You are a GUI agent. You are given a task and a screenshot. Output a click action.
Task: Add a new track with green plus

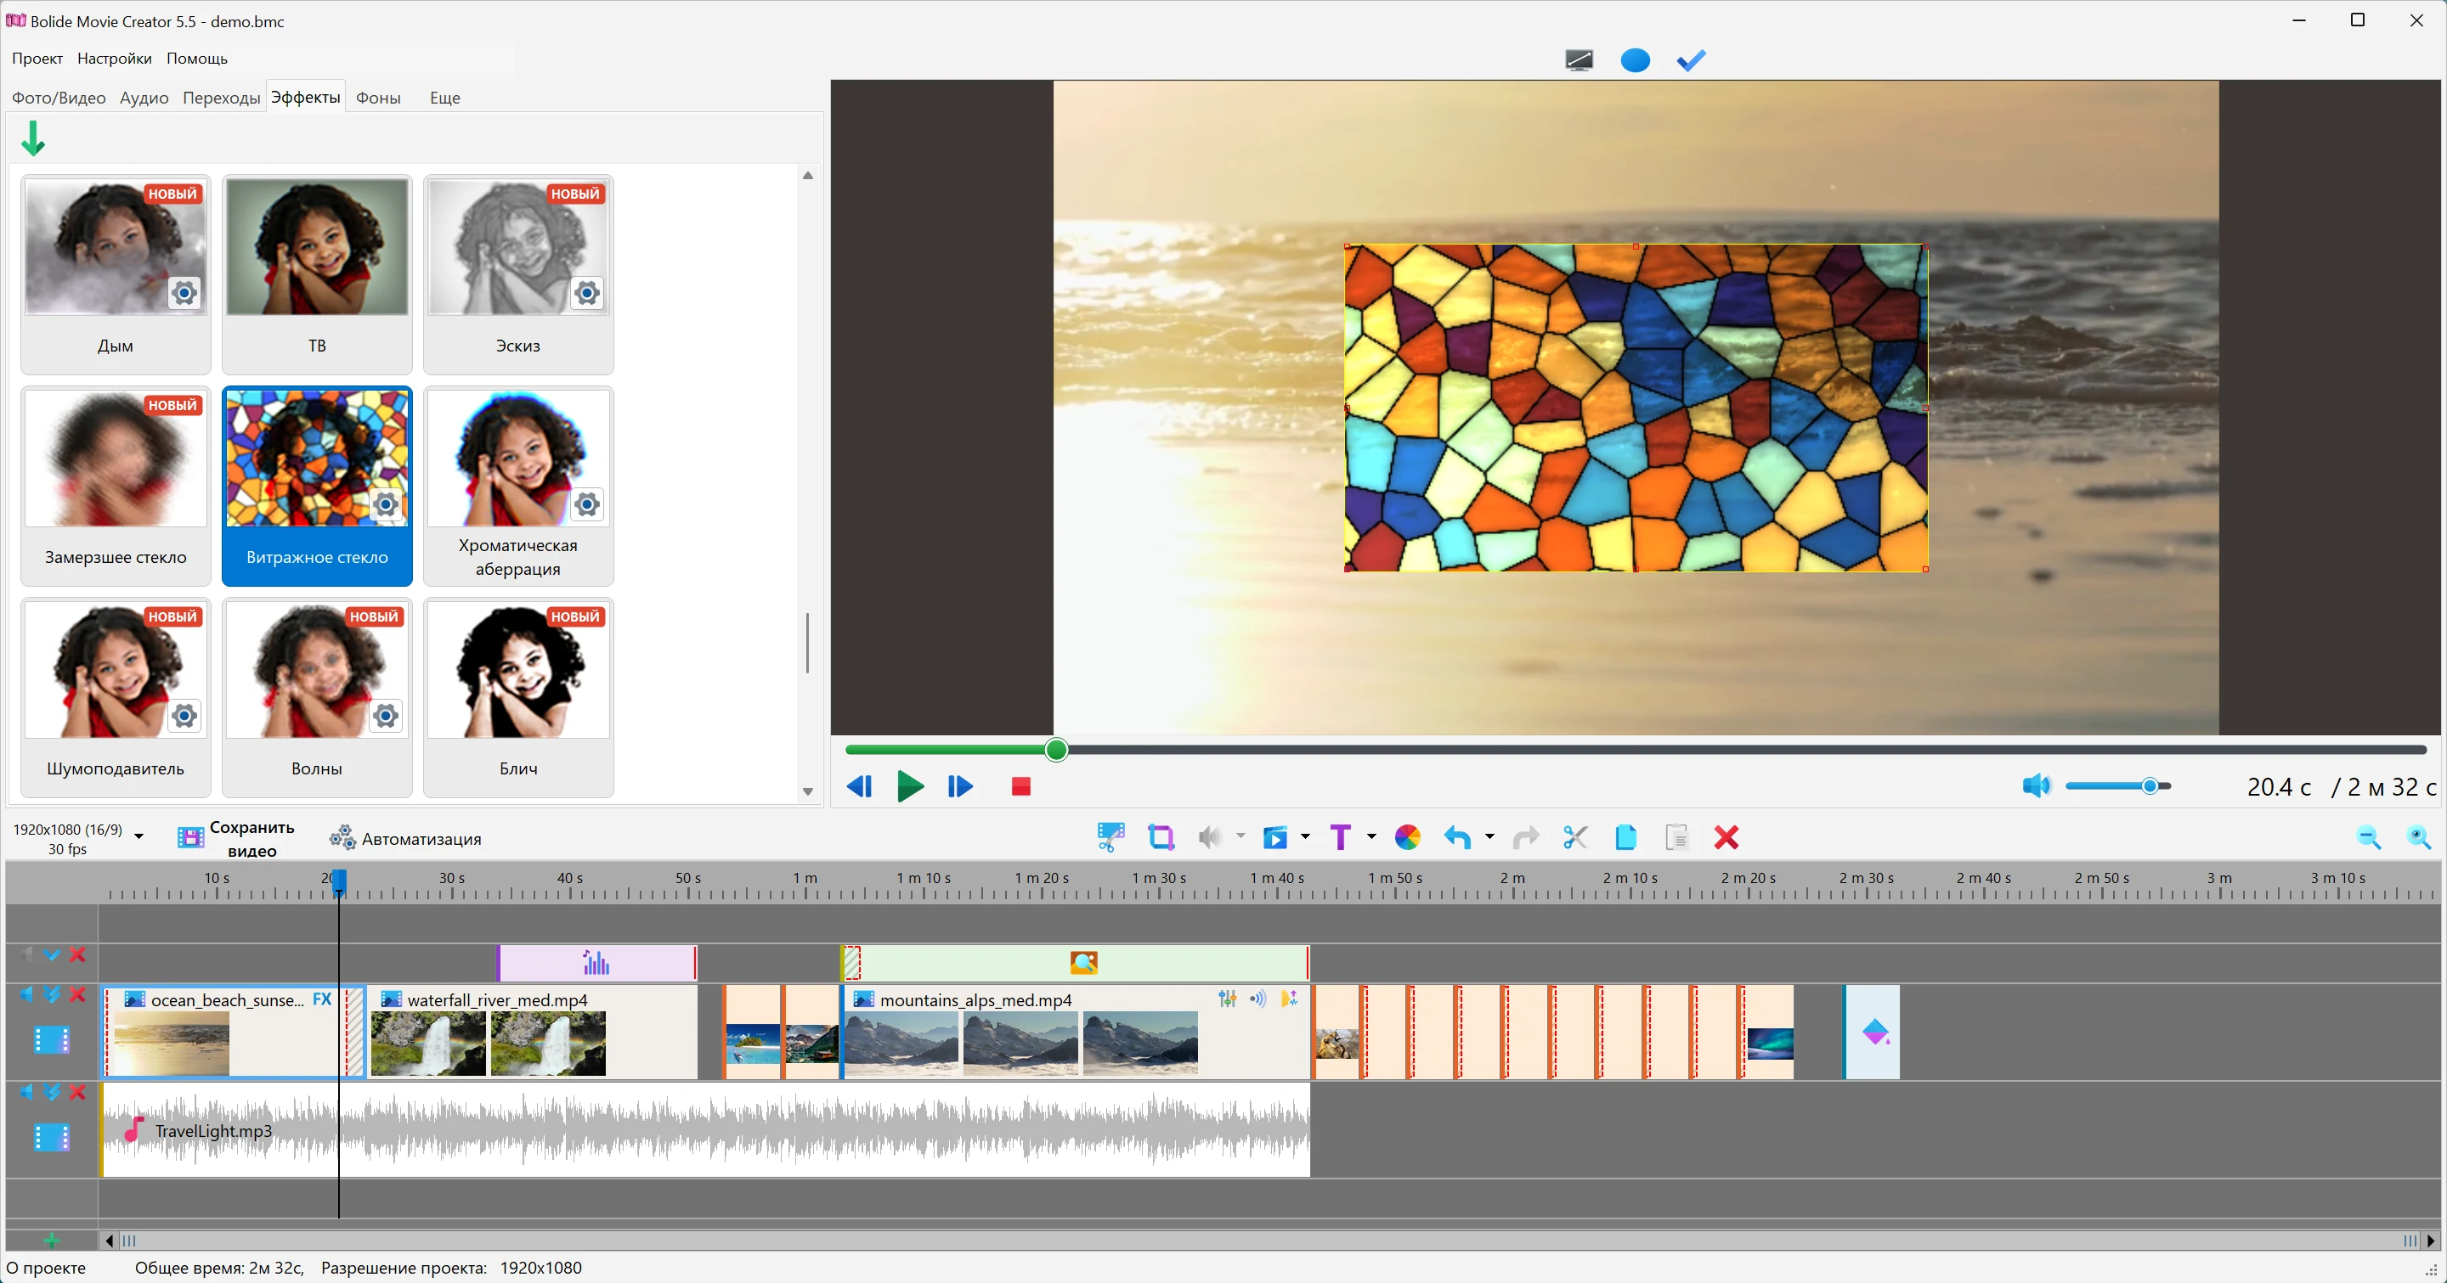tap(51, 1241)
